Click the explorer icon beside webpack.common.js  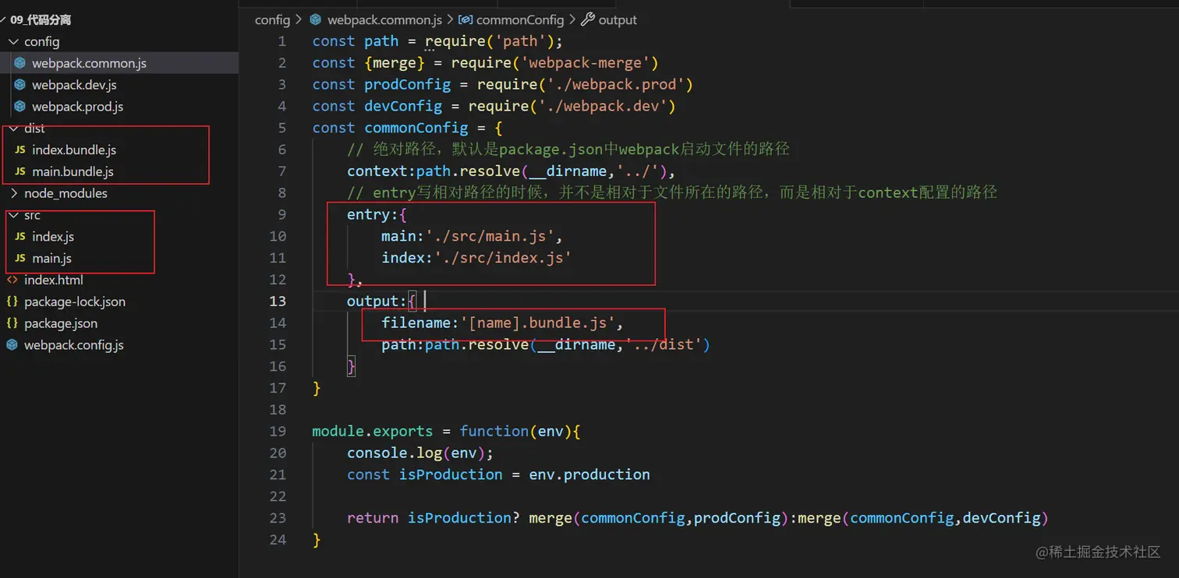click(20, 63)
